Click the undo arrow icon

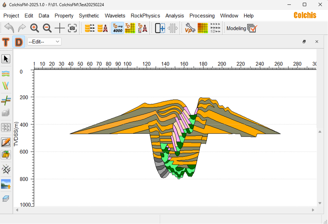pos(9,28)
